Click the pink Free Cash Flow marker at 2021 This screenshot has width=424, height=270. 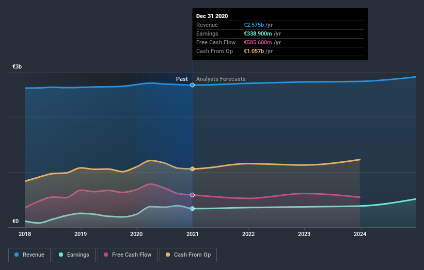click(192, 195)
